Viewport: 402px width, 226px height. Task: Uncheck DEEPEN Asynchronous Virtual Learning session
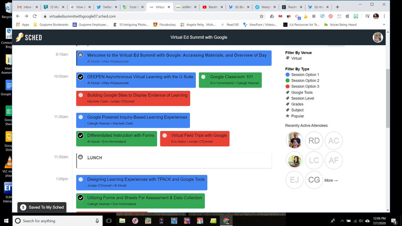click(80, 77)
